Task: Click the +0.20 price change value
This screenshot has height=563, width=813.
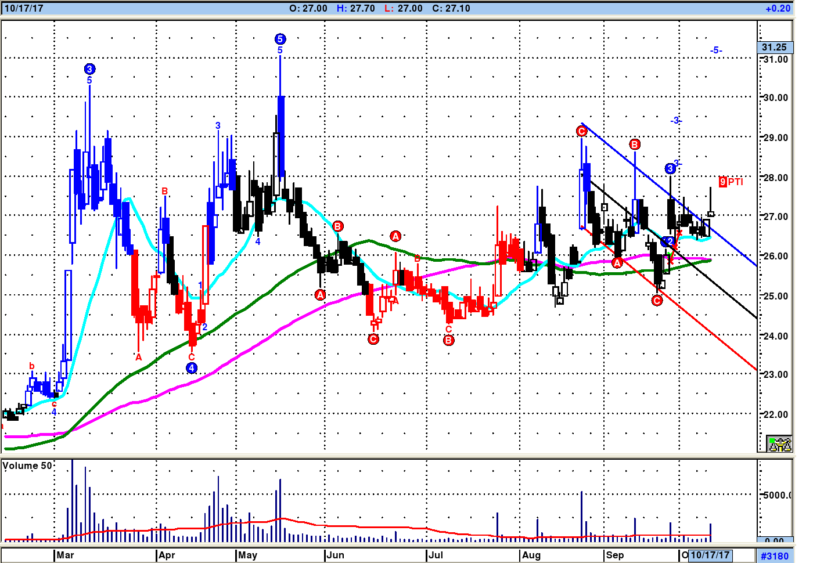Action: 778,8
